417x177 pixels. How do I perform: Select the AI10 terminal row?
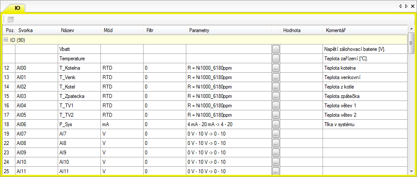tap(36, 162)
